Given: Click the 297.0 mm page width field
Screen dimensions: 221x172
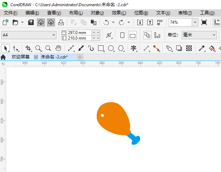Looking at the screenshot, I should tap(79, 33).
